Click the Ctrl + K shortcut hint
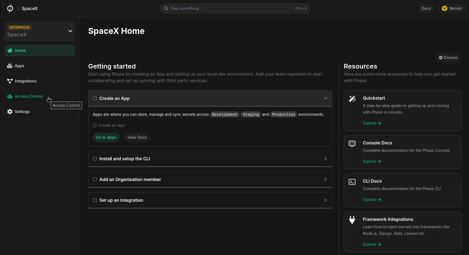 click(x=301, y=8)
